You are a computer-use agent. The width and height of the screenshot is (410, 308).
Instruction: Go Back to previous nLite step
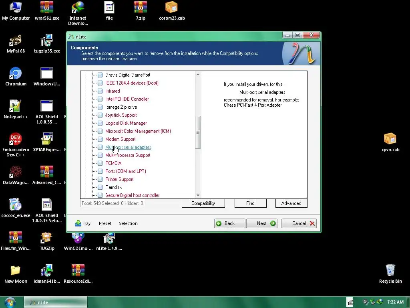tap(229, 223)
